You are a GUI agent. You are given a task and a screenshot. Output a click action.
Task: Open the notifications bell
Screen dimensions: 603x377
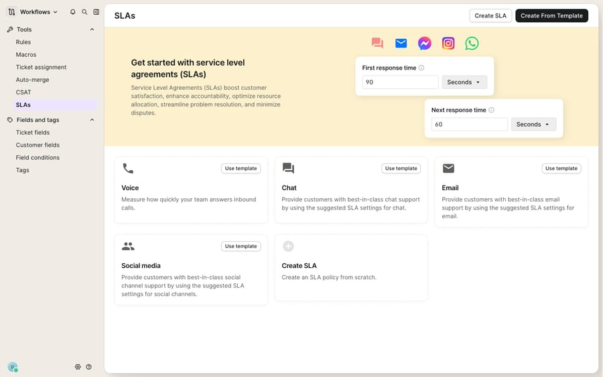click(72, 12)
